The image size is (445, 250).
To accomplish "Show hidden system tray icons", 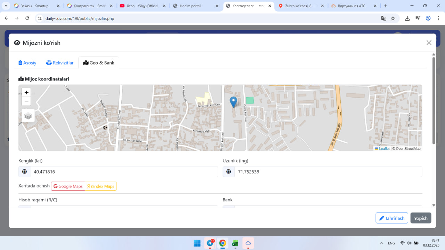I will (381, 243).
